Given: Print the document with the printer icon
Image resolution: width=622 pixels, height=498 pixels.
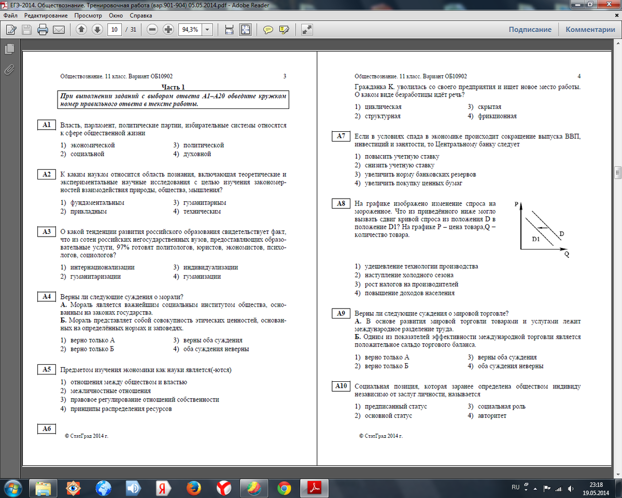Looking at the screenshot, I should [43, 30].
